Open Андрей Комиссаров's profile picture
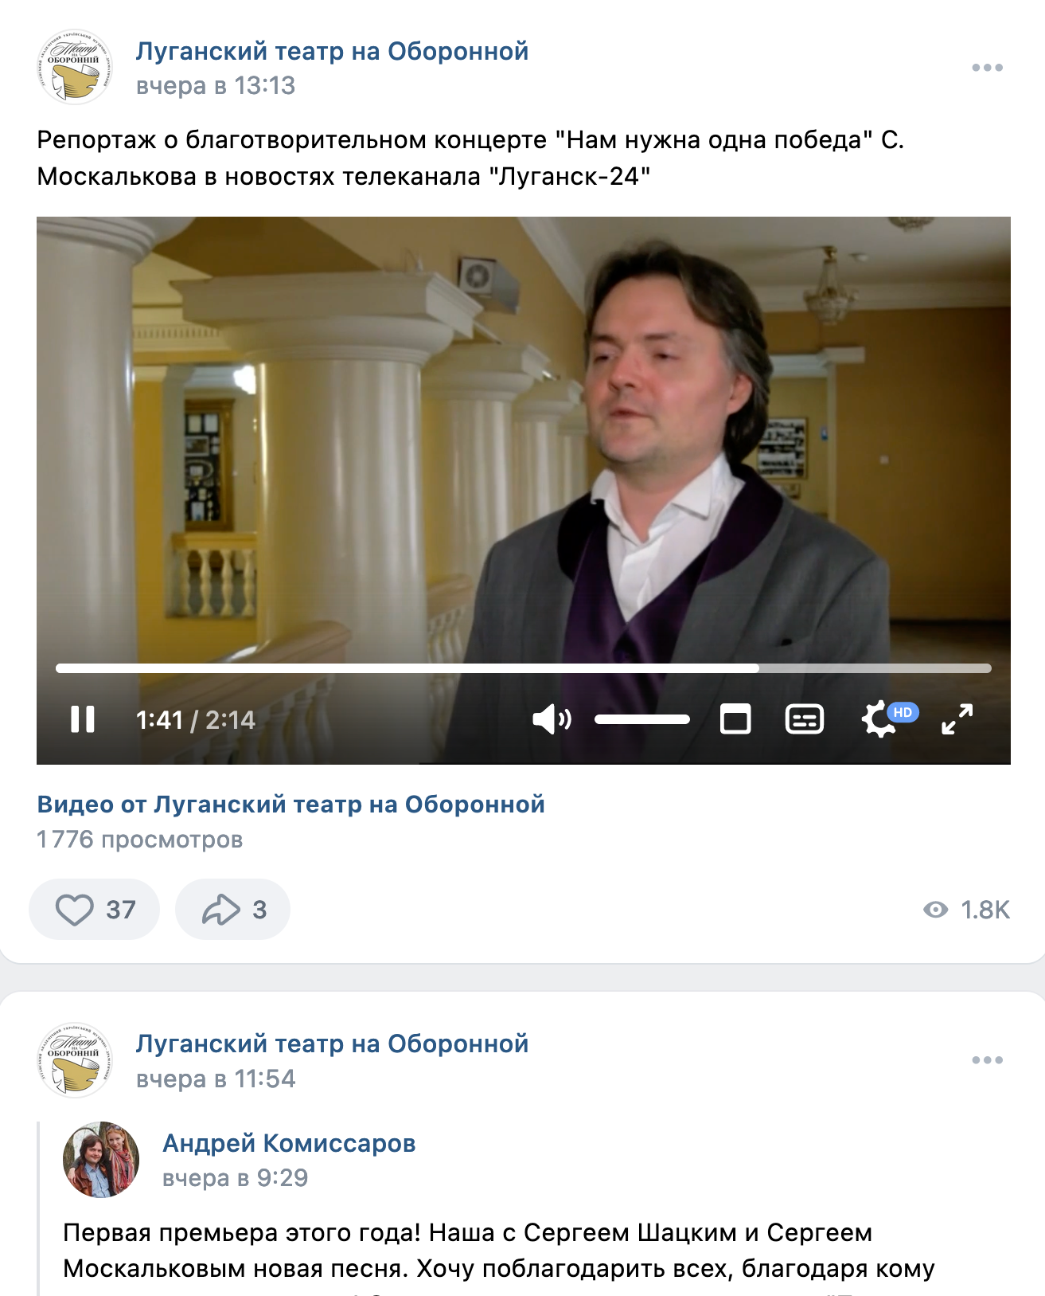This screenshot has width=1045, height=1296. [x=101, y=1160]
